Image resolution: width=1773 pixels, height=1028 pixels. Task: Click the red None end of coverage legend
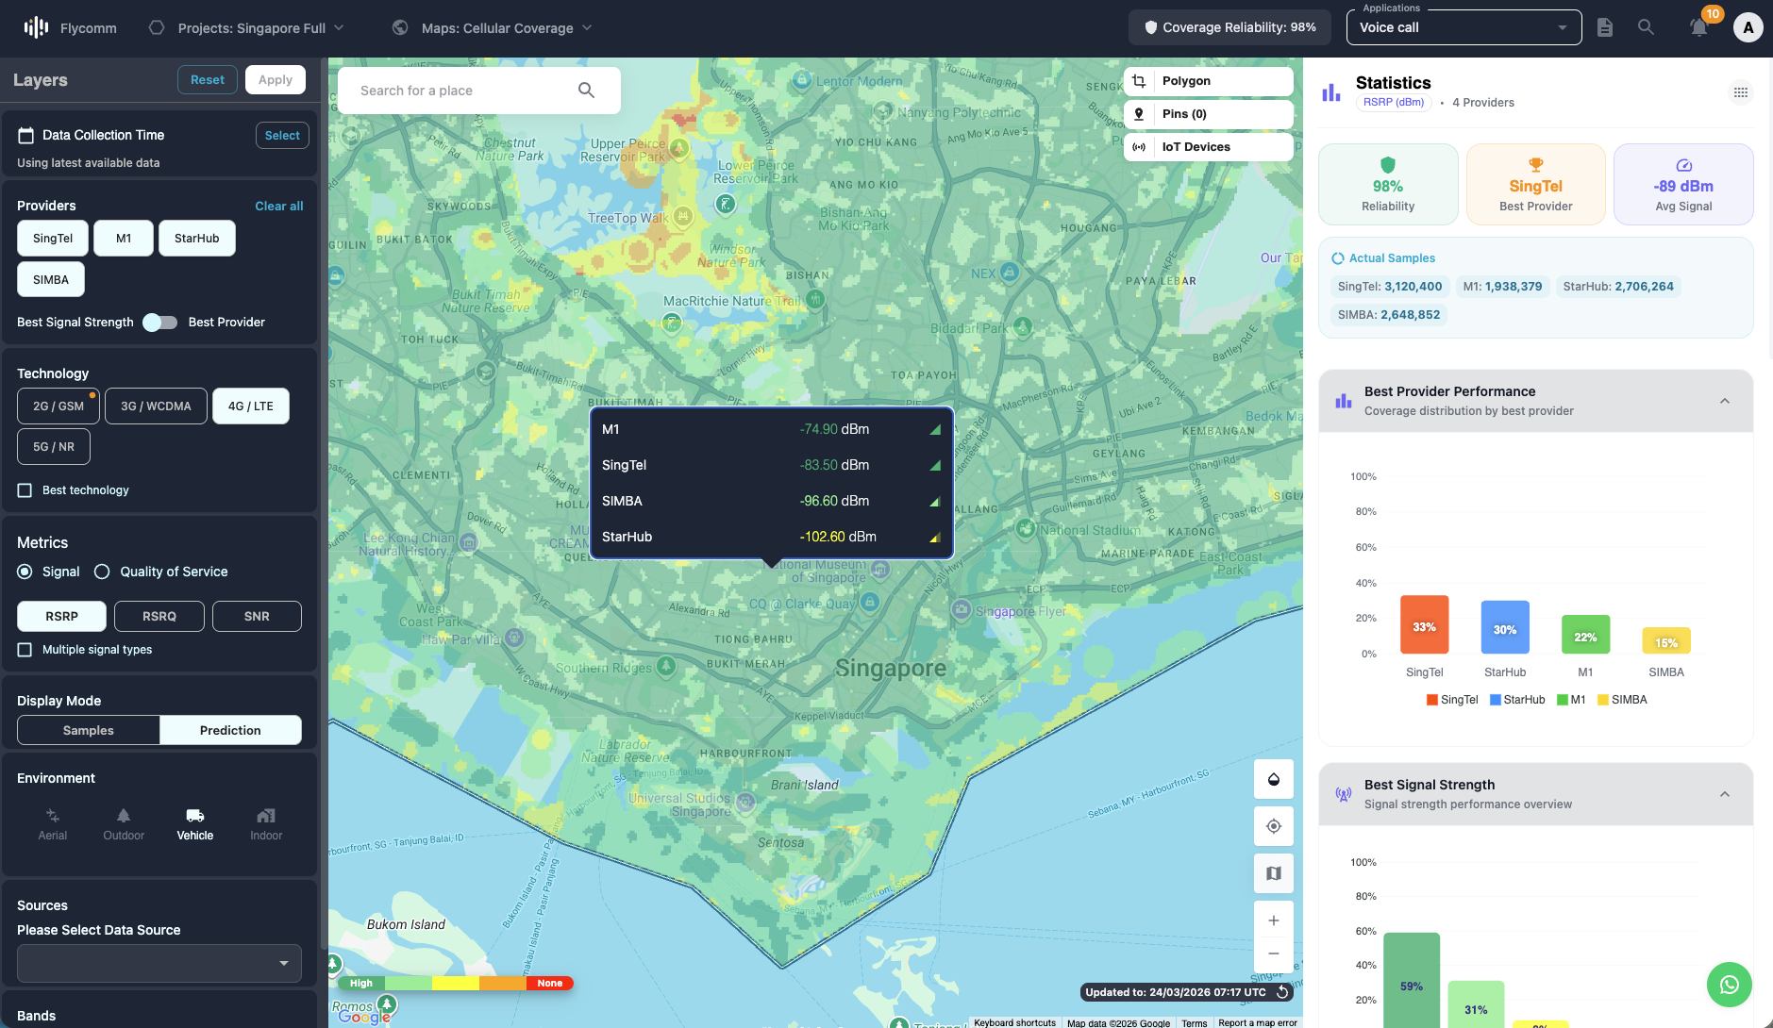548,983
